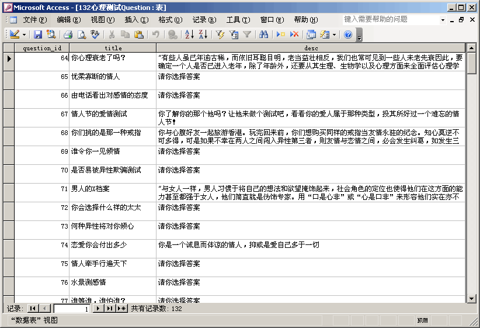Select row selector for record 64
The width and height of the screenshot is (480, 328).
(9, 61)
